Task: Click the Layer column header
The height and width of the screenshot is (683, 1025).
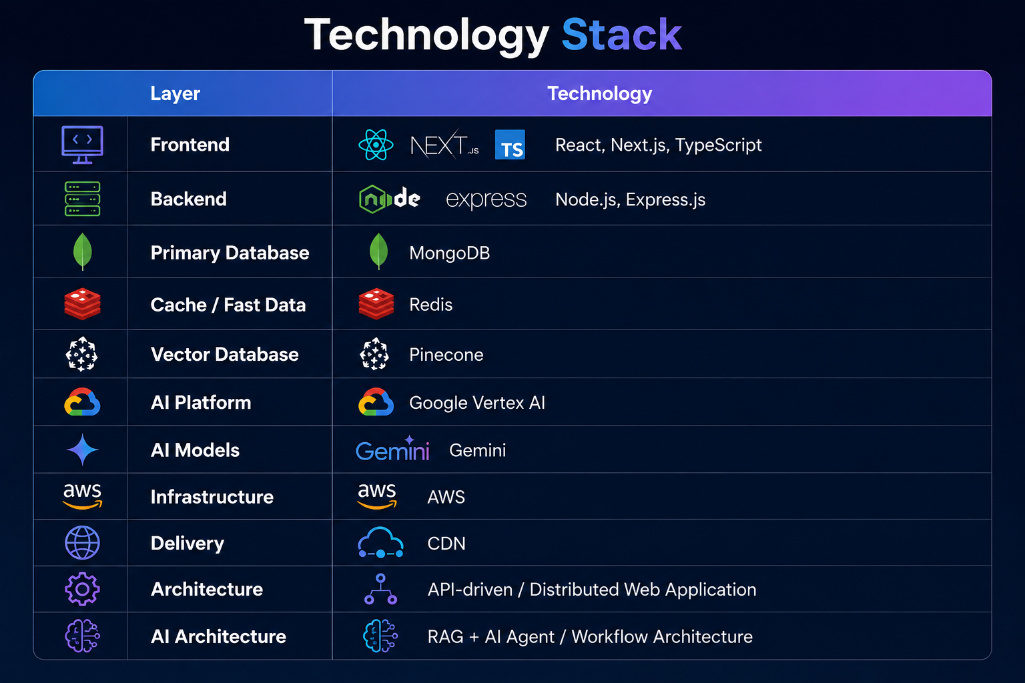Action: click(x=175, y=93)
